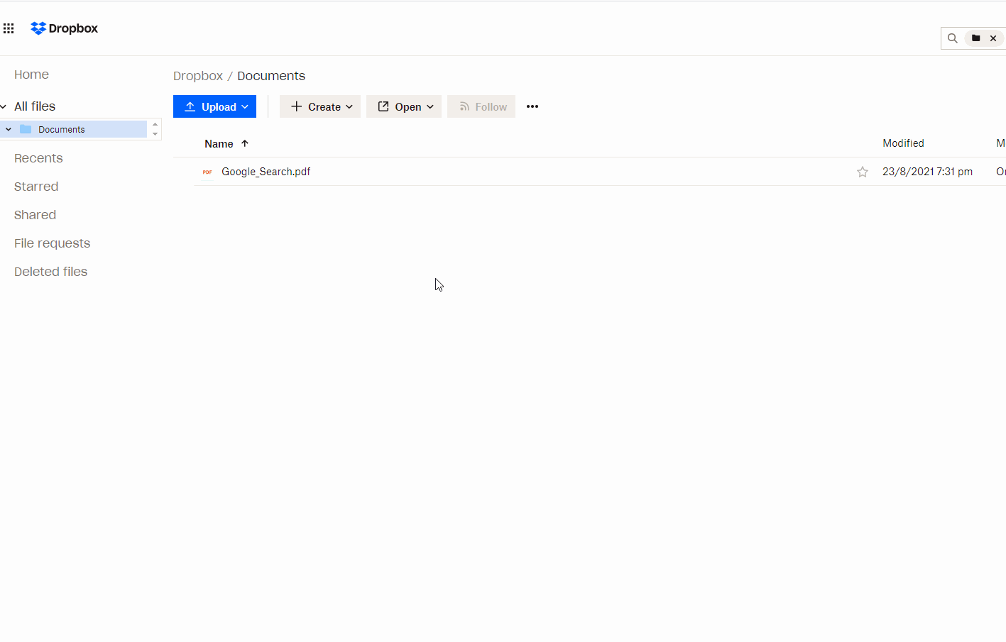Open Shared in sidebar
Viewport: 1006px width, 642px height.
pos(35,215)
